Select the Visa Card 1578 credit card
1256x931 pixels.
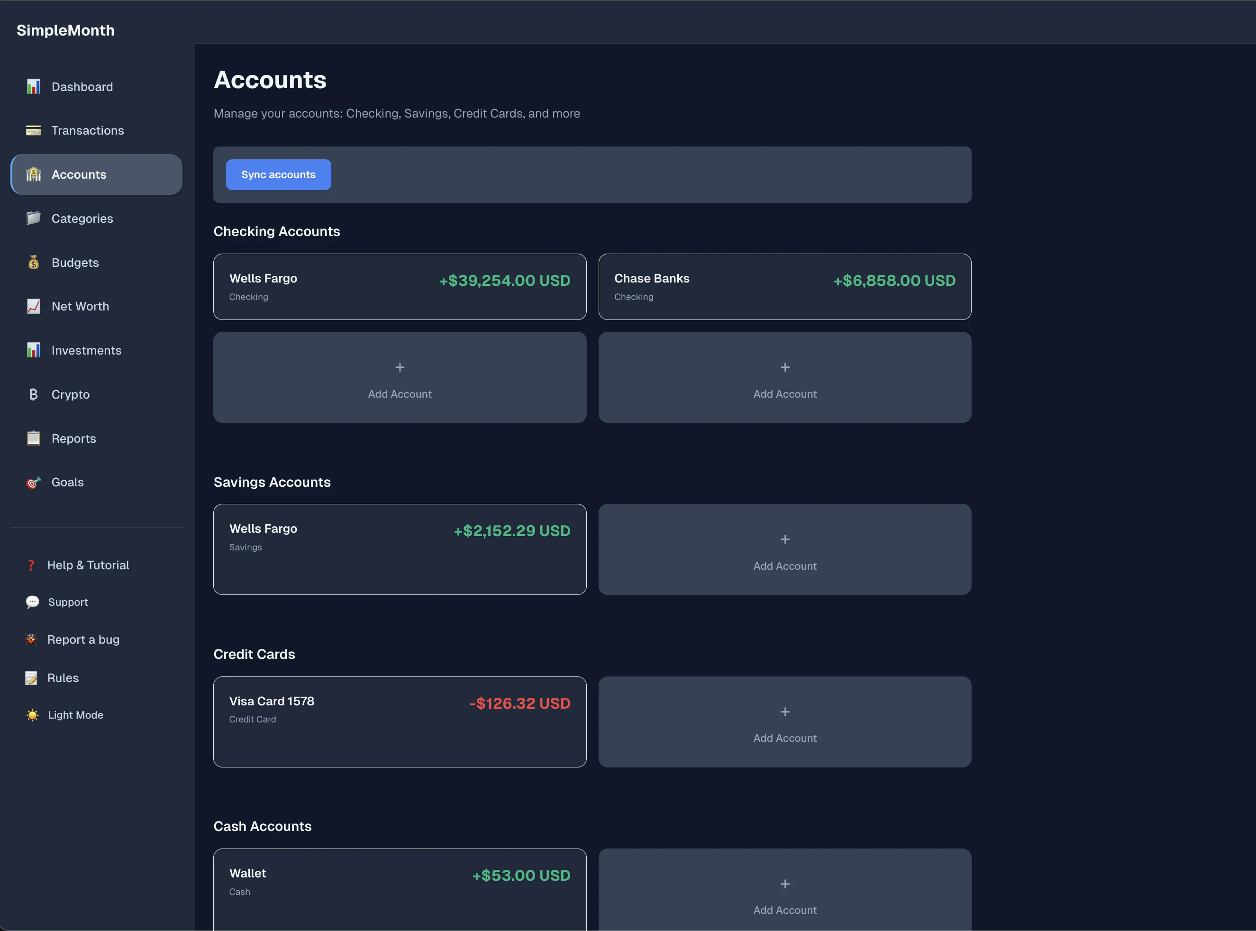[x=400, y=721]
